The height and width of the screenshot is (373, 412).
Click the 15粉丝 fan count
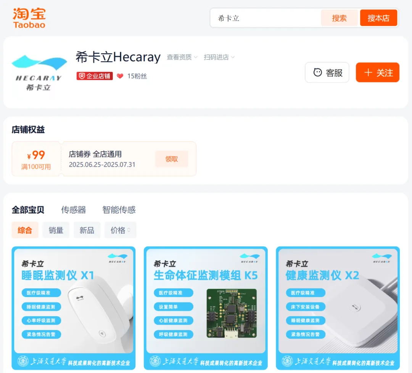(x=137, y=76)
